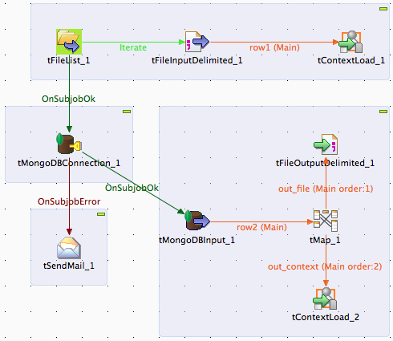393x341 pixels.
Task: Click the tContextLoad_1 name label
Action: (x=351, y=60)
